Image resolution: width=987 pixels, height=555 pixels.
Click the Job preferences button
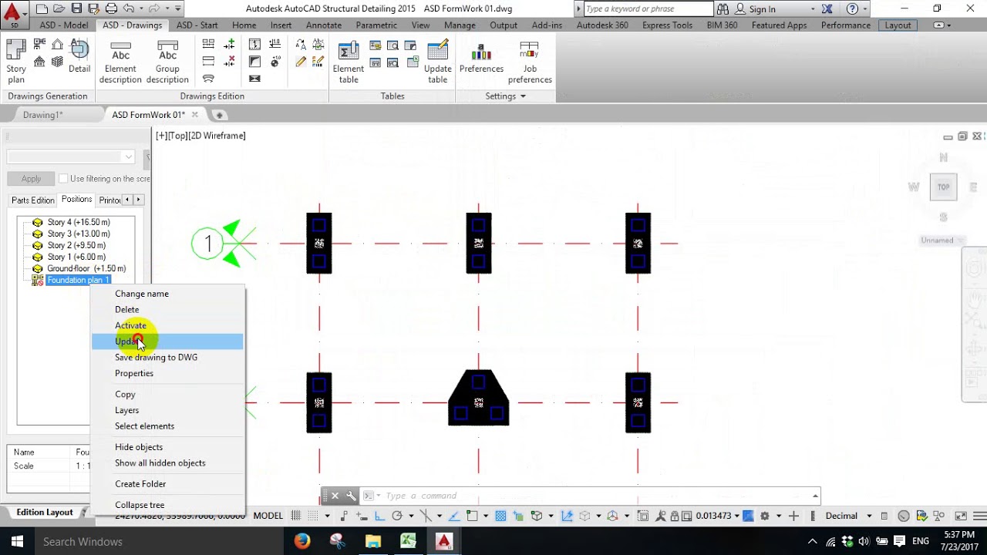point(530,61)
